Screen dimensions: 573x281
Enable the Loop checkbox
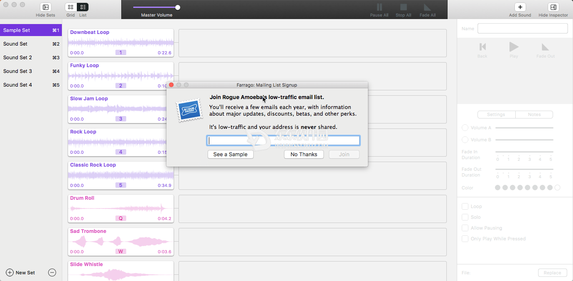pyautogui.click(x=465, y=206)
